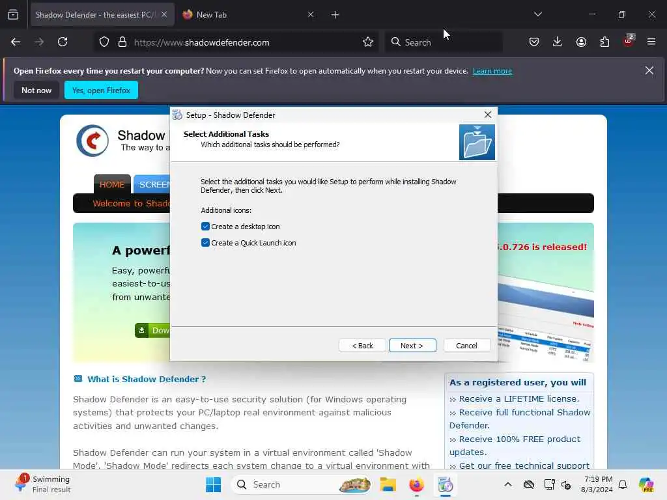This screenshot has width=667, height=500.
Task: Open File Explorer from the taskbar
Action: click(388, 484)
